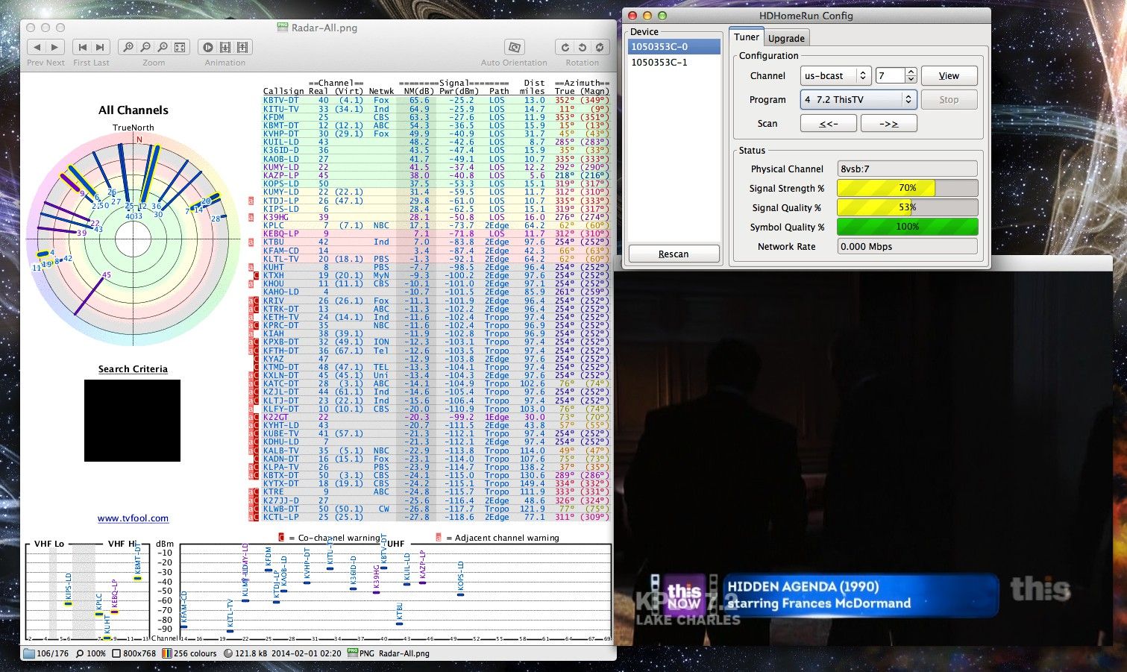The image size is (1127, 672).
Task: Click the second Animation frame icon
Action: click(225, 47)
